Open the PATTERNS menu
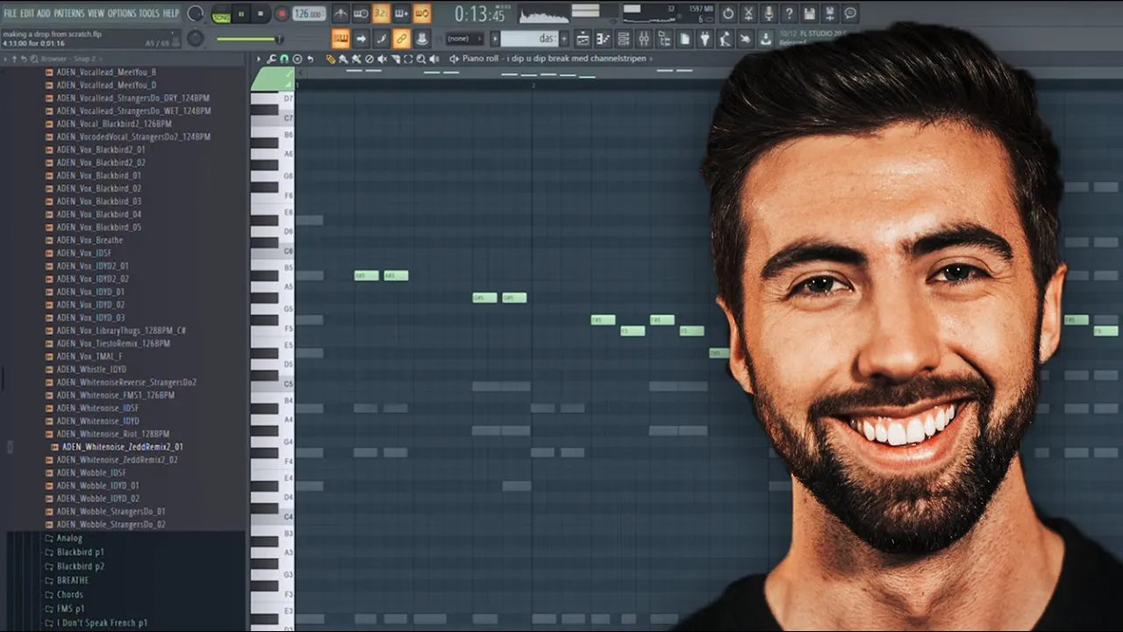 click(69, 13)
